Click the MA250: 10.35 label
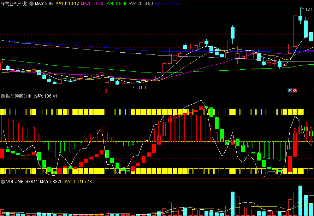 tap(168, 4)
